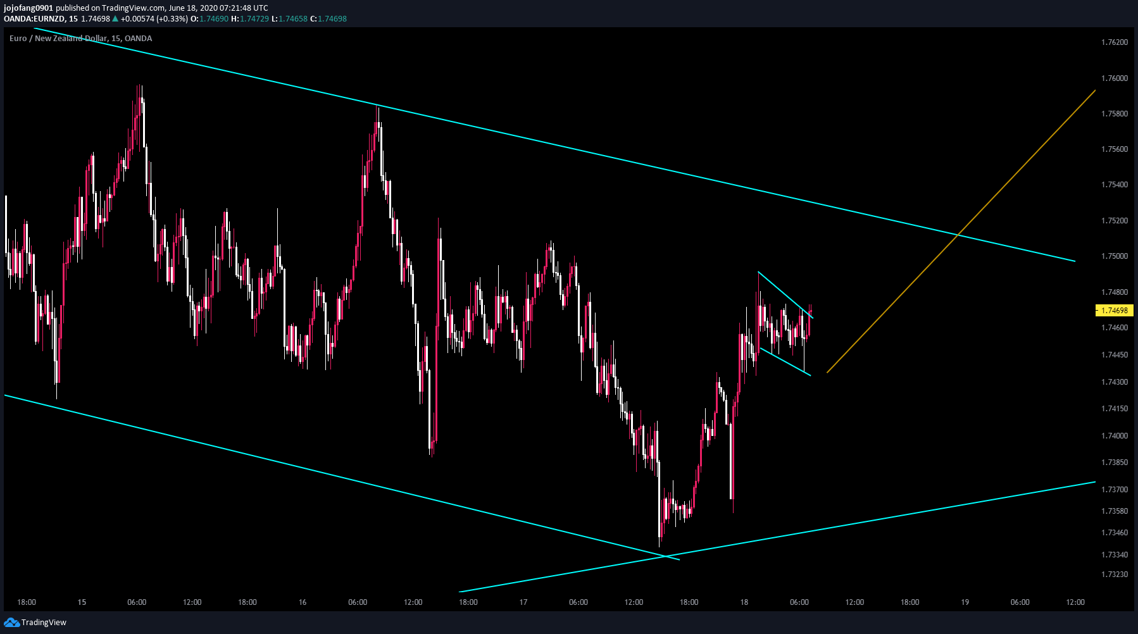
Task: Click the 1.75800 price axis label
Action: 1115,114
